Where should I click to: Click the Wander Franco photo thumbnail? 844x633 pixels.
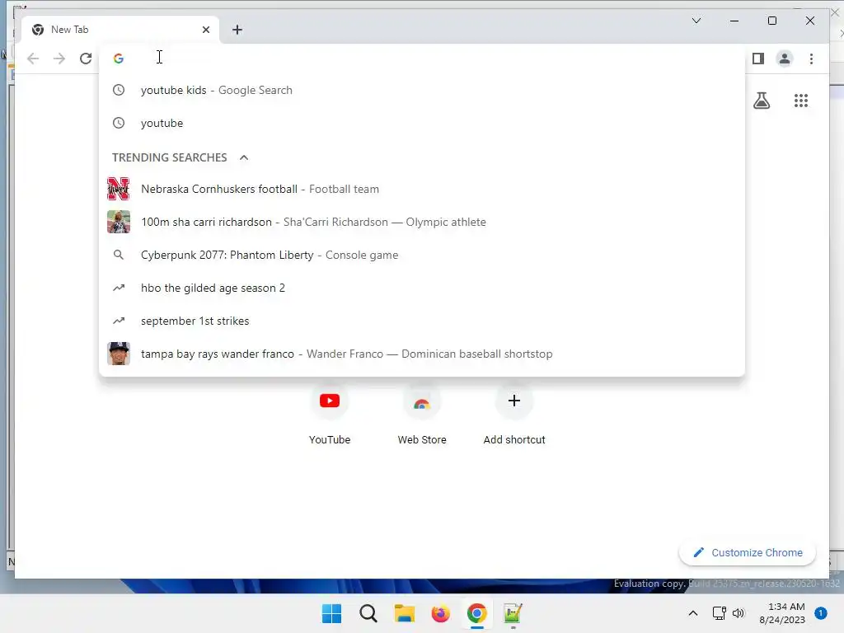tap(119, 354)
